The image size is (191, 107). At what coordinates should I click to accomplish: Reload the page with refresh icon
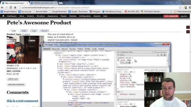click(11, 7)
